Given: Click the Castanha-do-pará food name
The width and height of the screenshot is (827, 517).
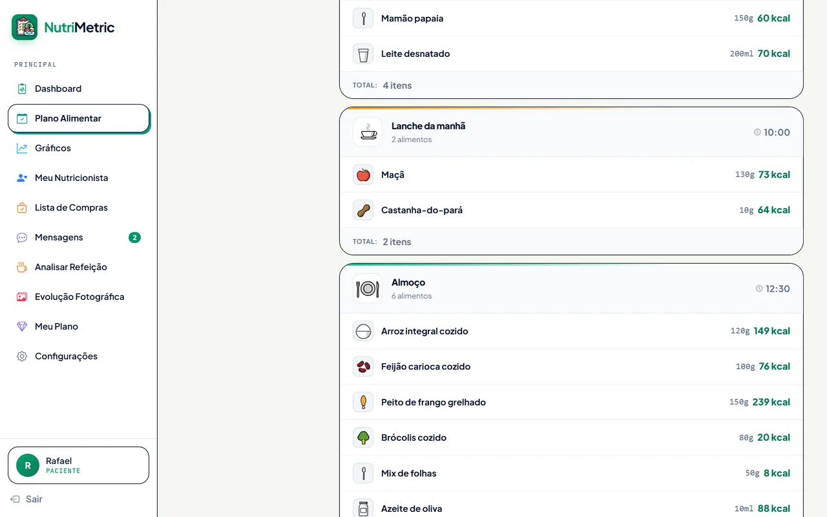Looking at the screenshot, I should click(422, 210).
